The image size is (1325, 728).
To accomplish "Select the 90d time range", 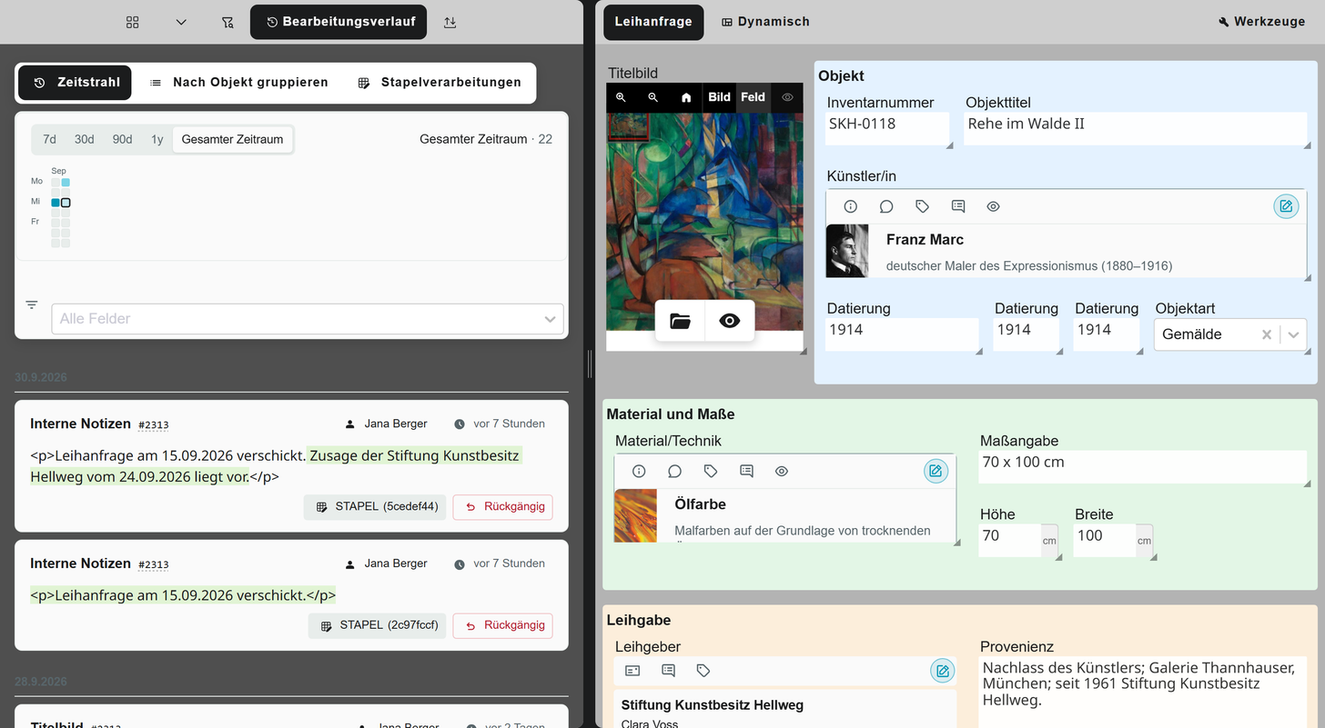I will pyautogui.click(x=122, y=139).
